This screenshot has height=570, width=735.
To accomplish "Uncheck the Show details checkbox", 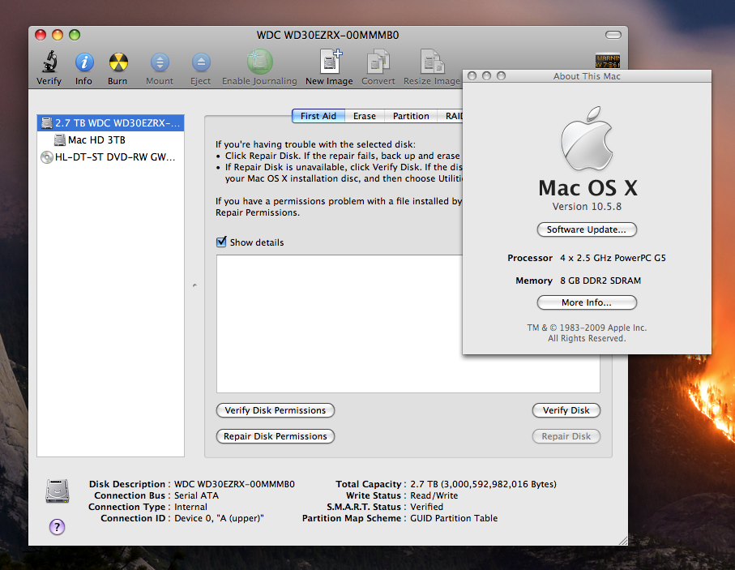I will [221, 242].
